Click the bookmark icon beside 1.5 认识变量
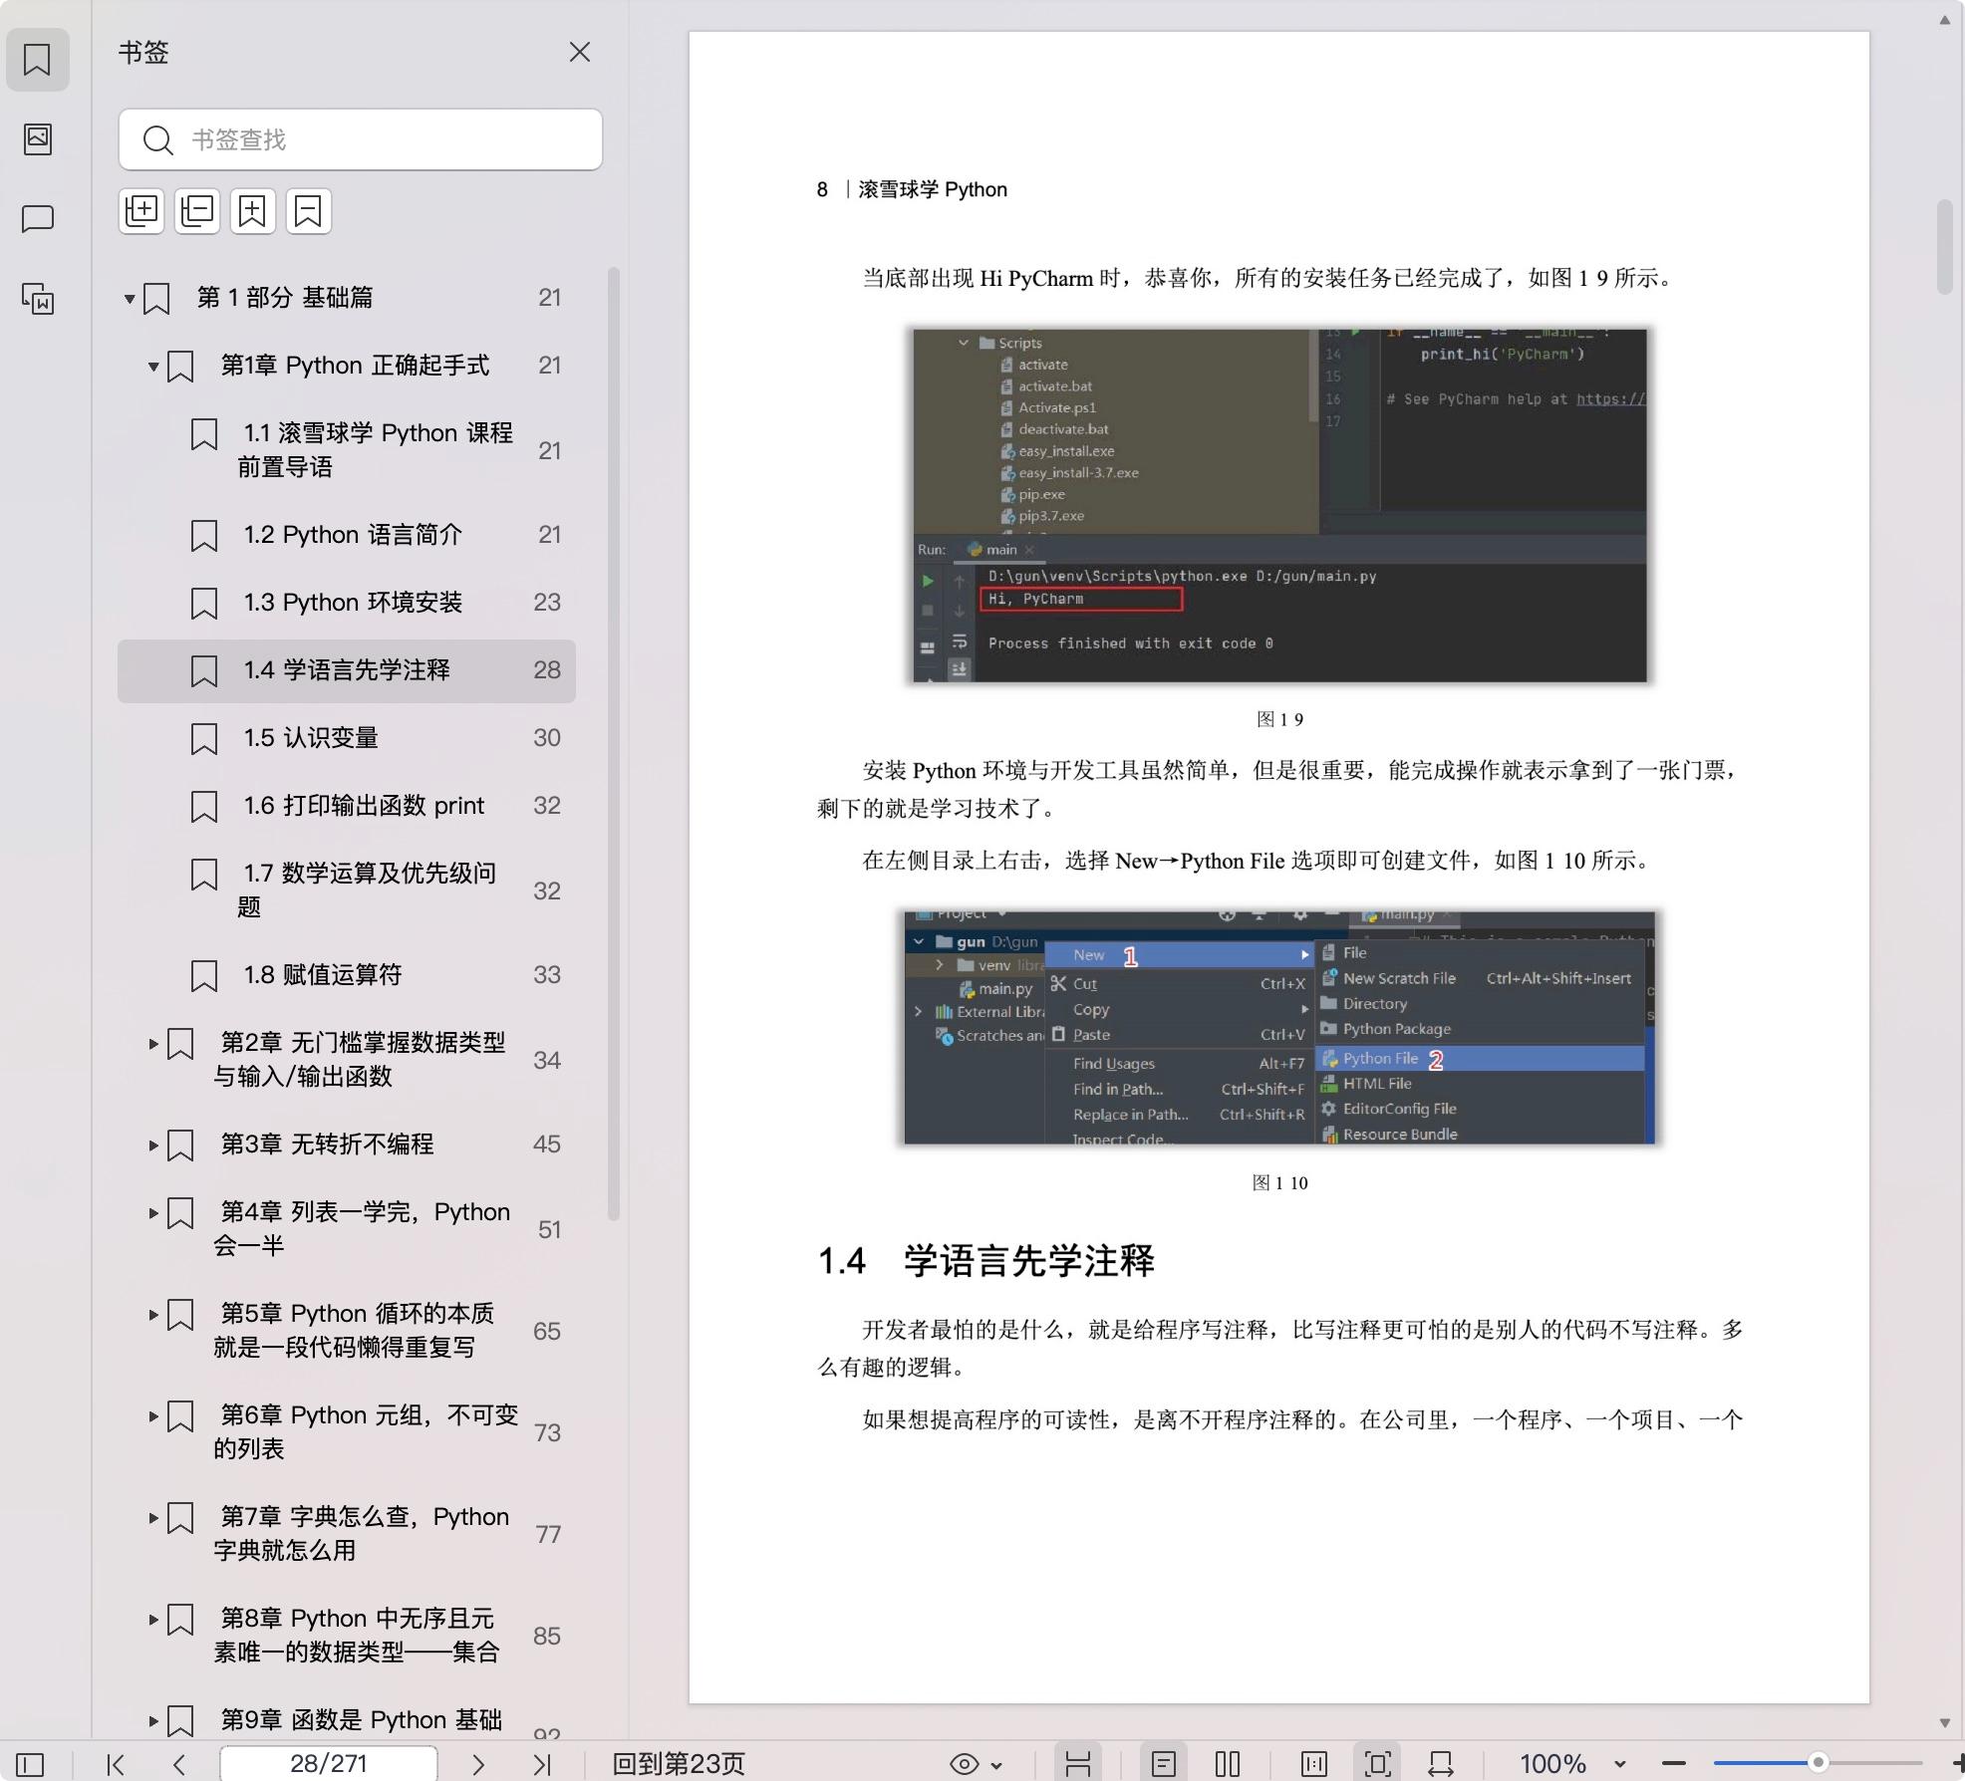Viewport: 1965px width, 1781px height. (x=204, y=739)
